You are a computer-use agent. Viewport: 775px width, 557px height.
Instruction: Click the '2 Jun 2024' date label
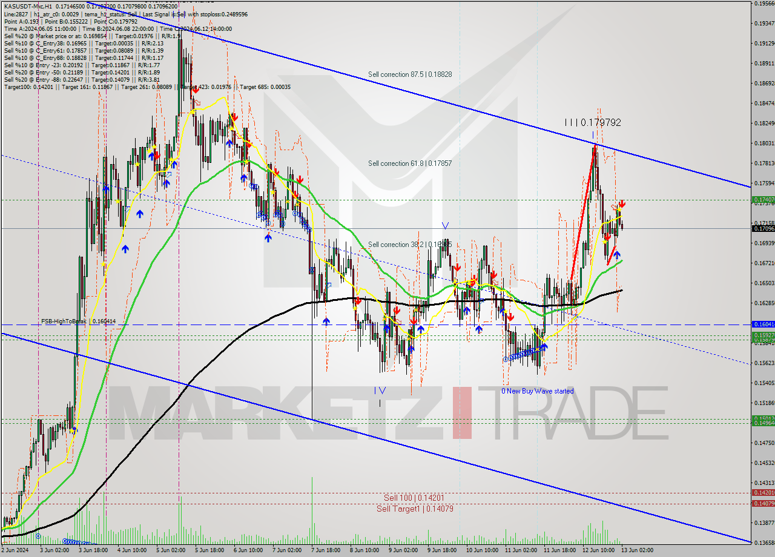click(15, 550)
